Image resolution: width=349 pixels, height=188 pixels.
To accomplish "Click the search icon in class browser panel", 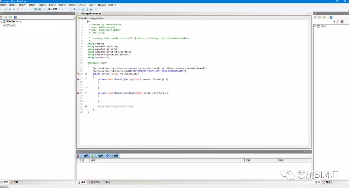I will coord(338,22).
